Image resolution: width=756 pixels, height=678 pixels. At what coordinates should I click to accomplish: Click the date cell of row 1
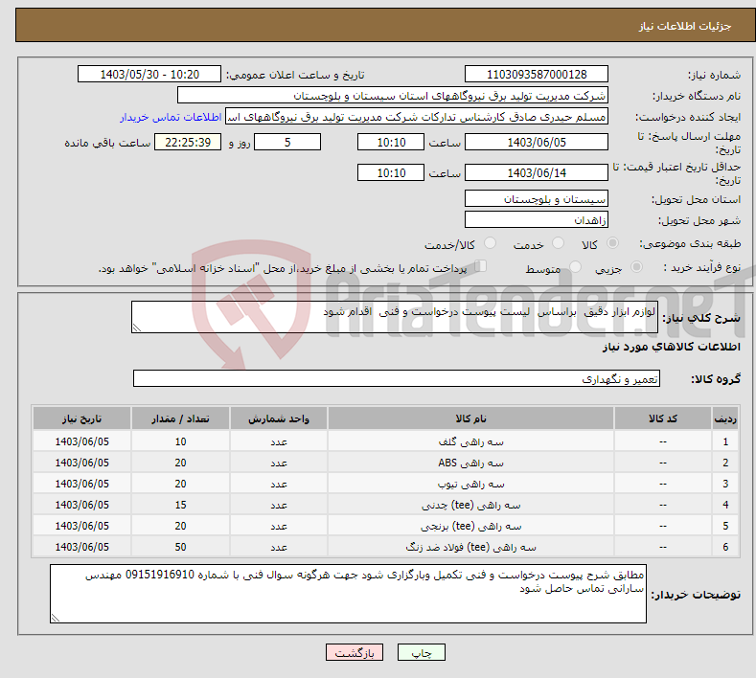82,441
